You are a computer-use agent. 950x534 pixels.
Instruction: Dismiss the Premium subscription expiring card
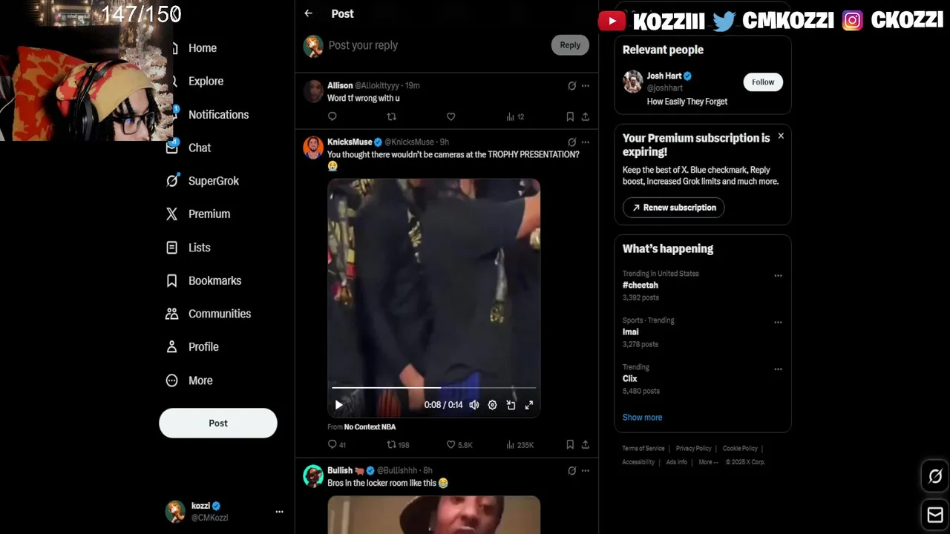pos(781,136)
